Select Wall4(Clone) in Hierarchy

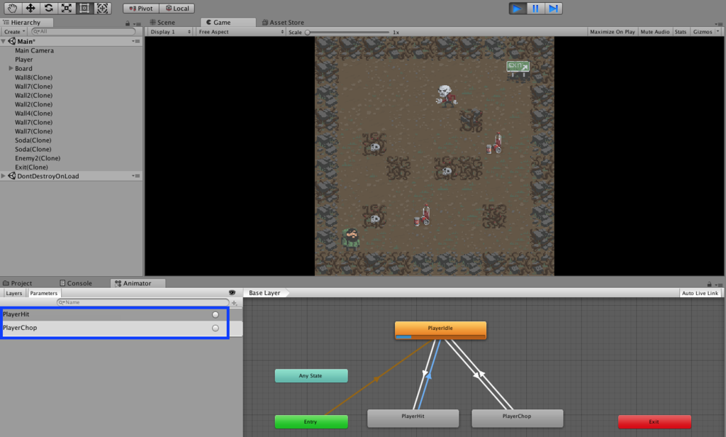(x=33, y=113)
